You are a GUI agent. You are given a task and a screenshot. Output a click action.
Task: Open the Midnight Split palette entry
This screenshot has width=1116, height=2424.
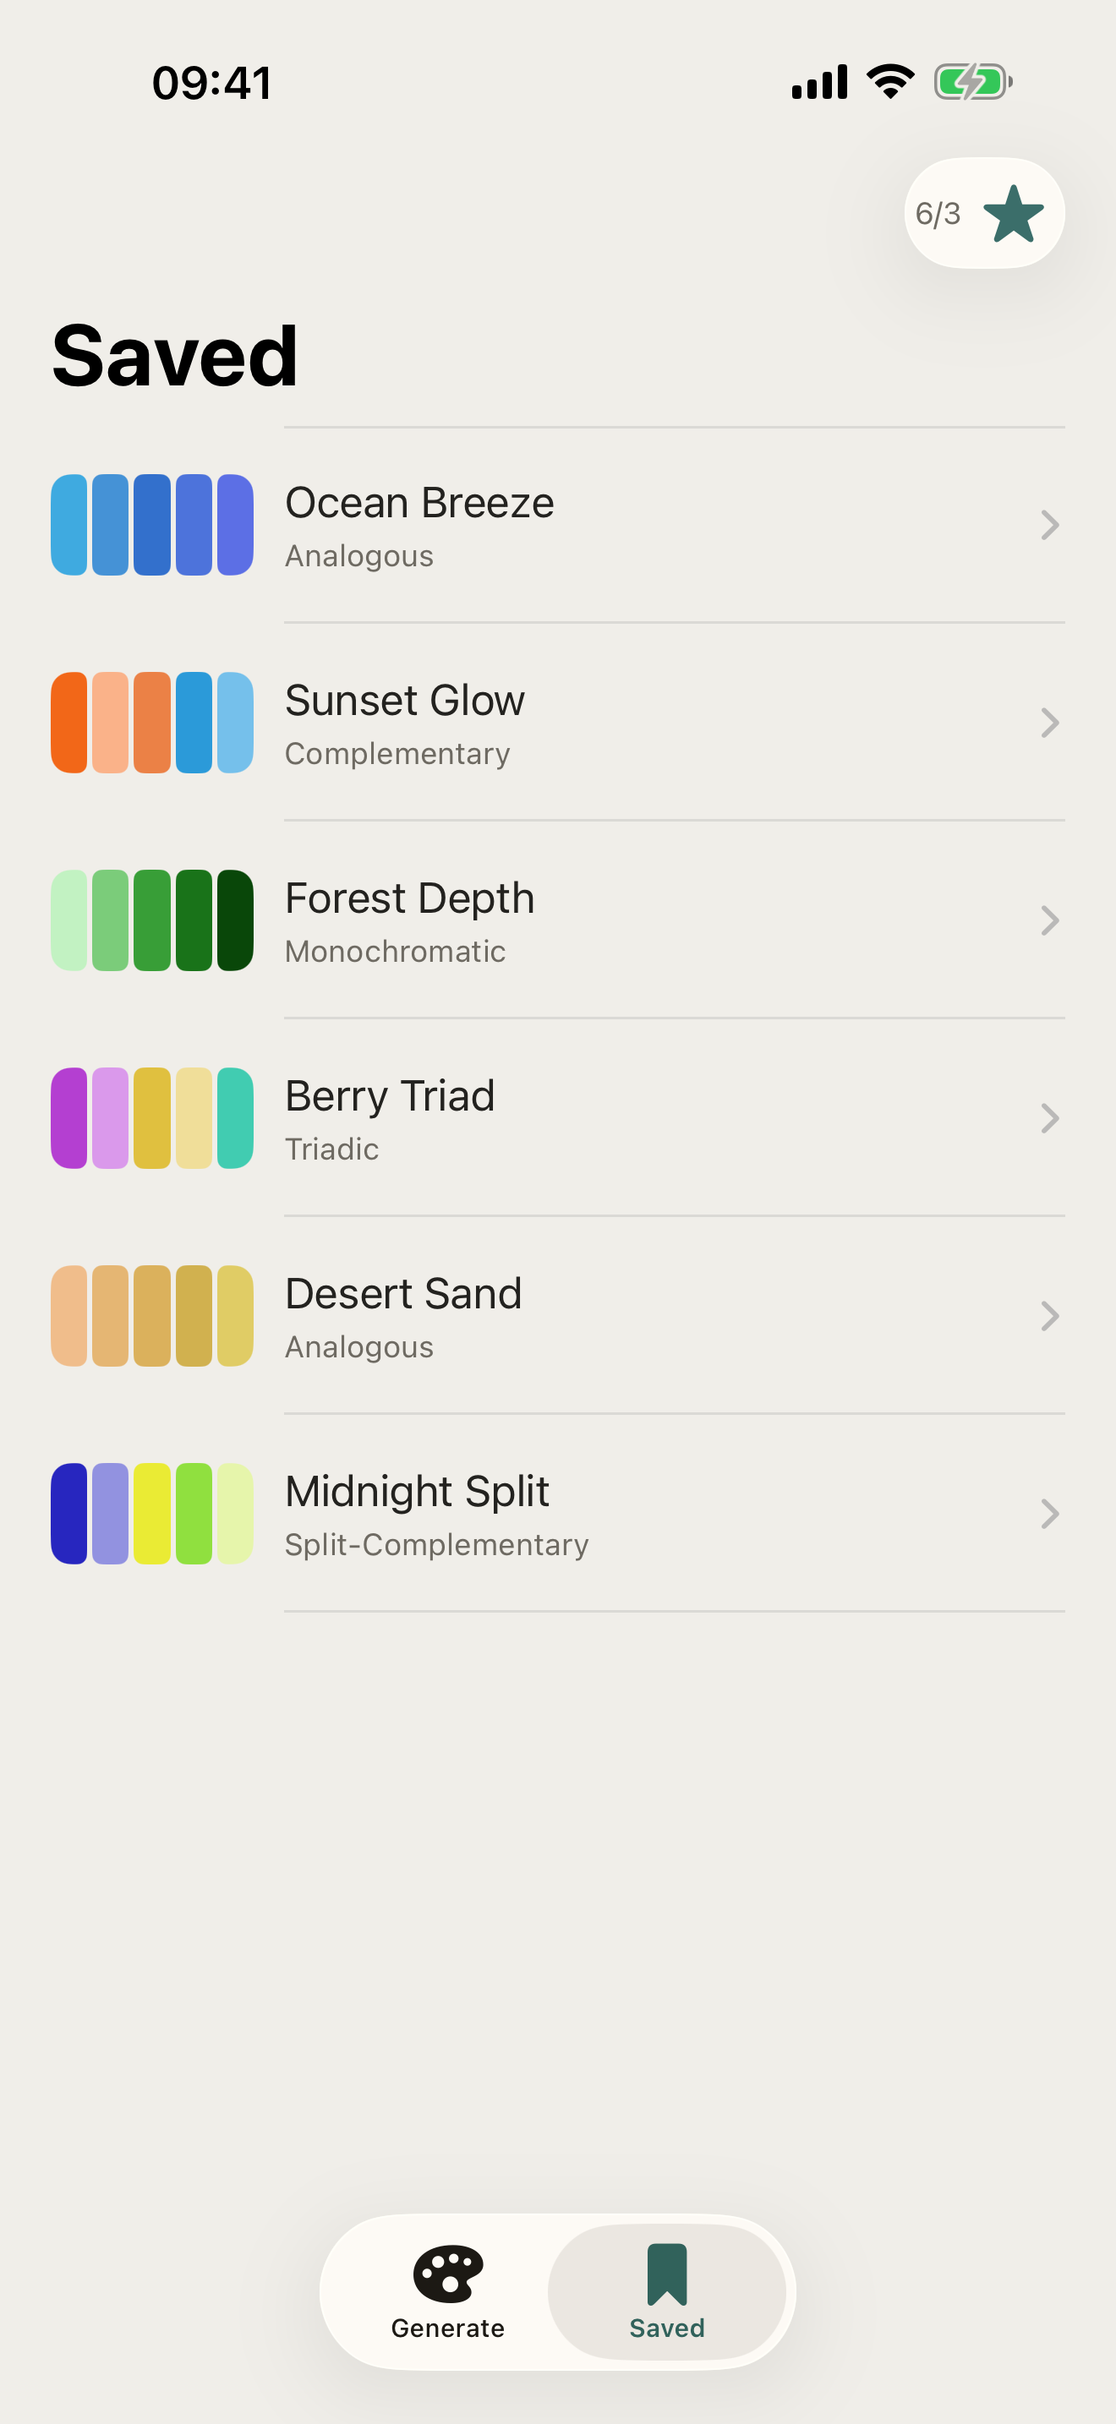coord(558,1513)
